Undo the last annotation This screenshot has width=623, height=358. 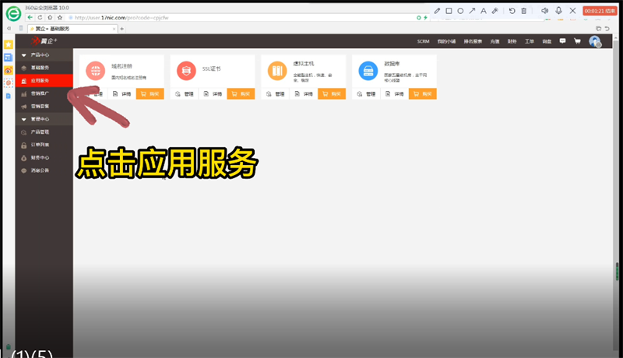pyautogui.click(x=512, y=11)
